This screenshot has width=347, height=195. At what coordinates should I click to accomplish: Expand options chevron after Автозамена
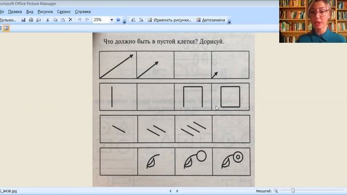point(229,21)
